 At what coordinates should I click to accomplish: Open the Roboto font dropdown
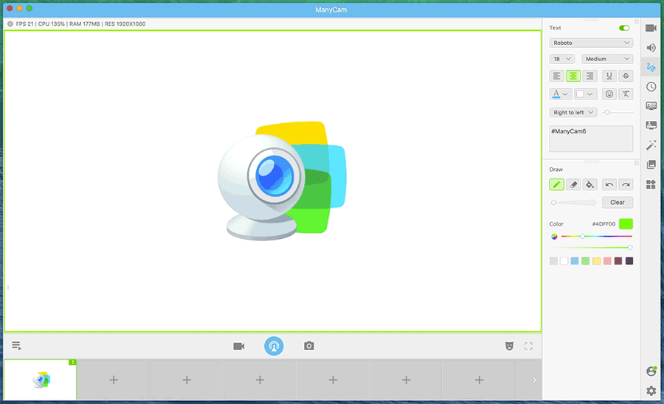(591, 43)
